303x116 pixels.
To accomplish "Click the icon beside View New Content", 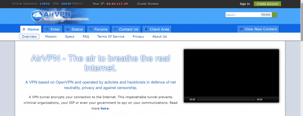I will (x=241, y=29).
